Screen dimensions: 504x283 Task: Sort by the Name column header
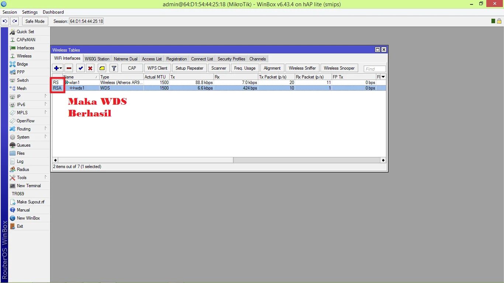coord(81,77)
